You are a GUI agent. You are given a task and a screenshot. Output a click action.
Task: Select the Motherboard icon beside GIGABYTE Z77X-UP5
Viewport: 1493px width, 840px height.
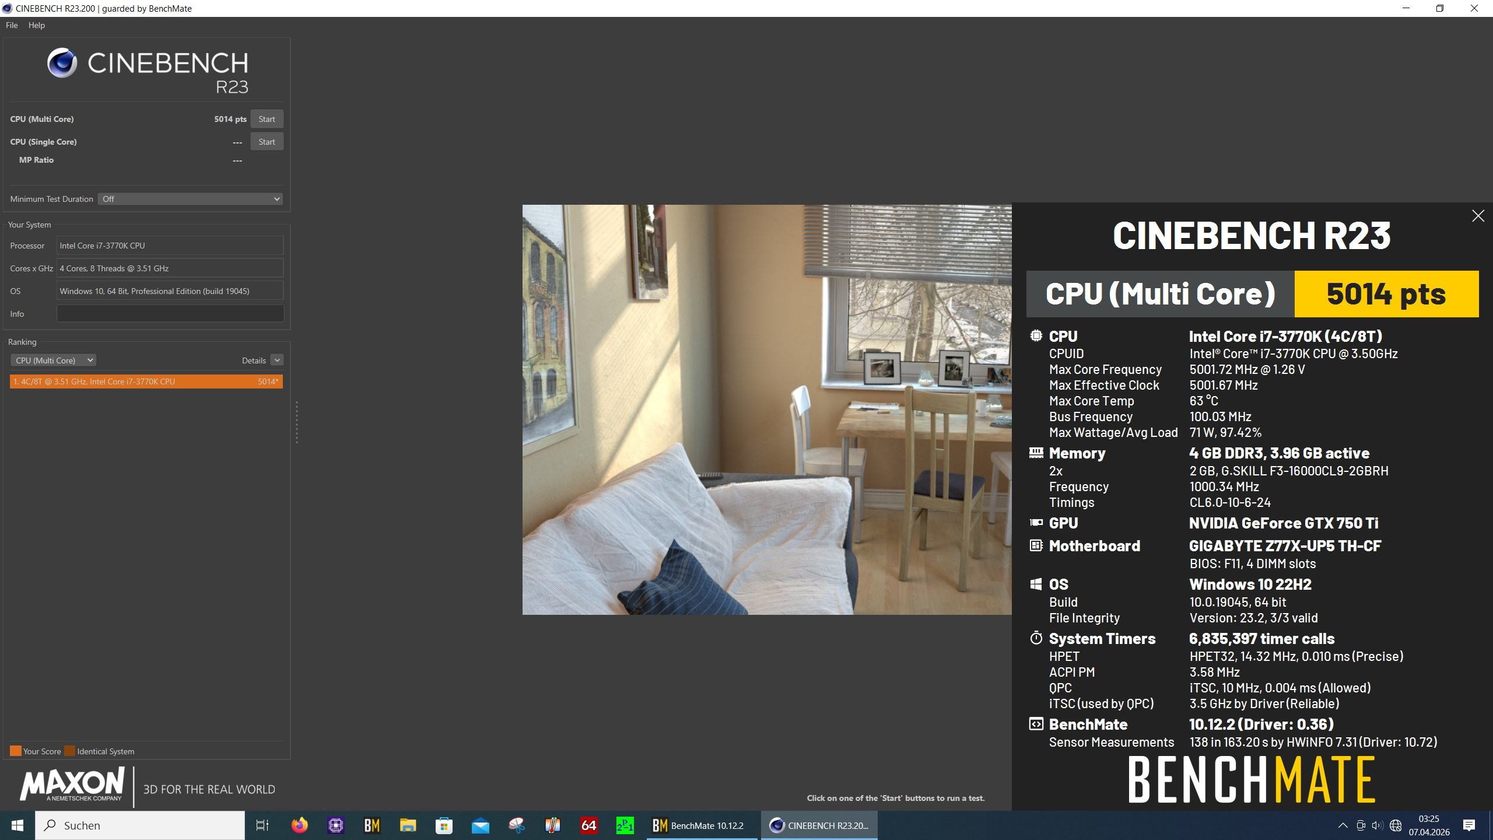coord(1036,546)
